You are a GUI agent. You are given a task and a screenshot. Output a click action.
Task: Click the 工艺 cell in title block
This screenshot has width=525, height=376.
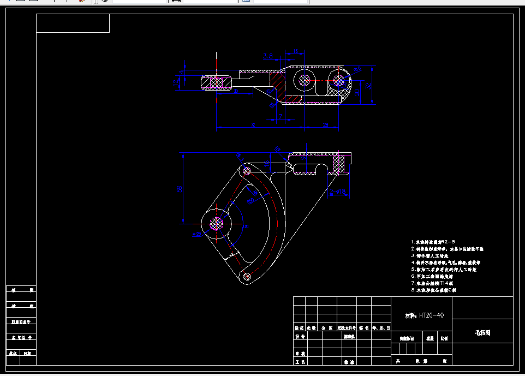point(300,362)
